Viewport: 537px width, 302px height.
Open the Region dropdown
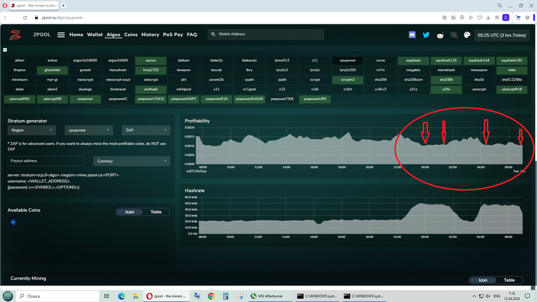31,130
